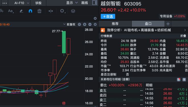Click the 昨收 value 24.18
The image size is (188, 107).
[x=125, y=41]
